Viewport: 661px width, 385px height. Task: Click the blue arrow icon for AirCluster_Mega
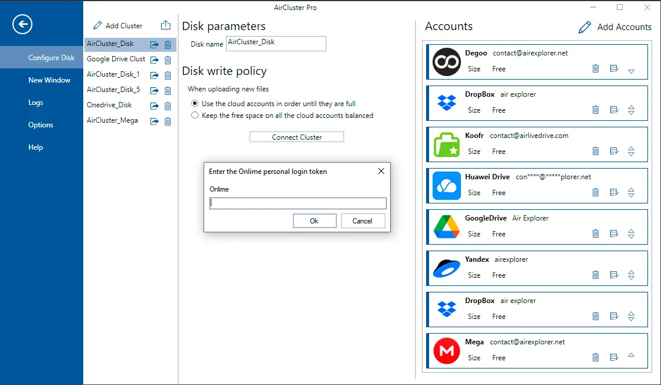(x=154, y=121)
